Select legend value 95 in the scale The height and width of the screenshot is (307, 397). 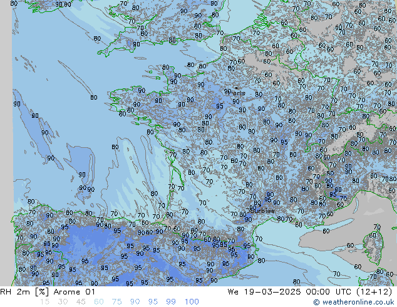pos(153,302)
